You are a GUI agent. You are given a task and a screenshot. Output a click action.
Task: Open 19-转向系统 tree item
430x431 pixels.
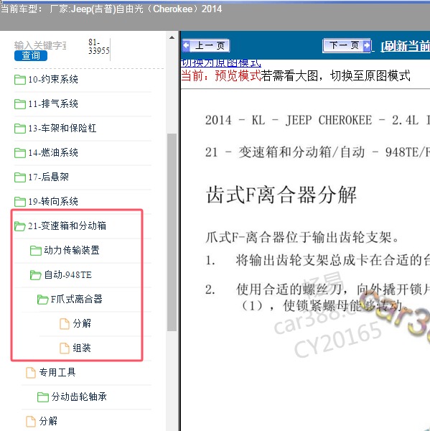[x=53, y=202]
